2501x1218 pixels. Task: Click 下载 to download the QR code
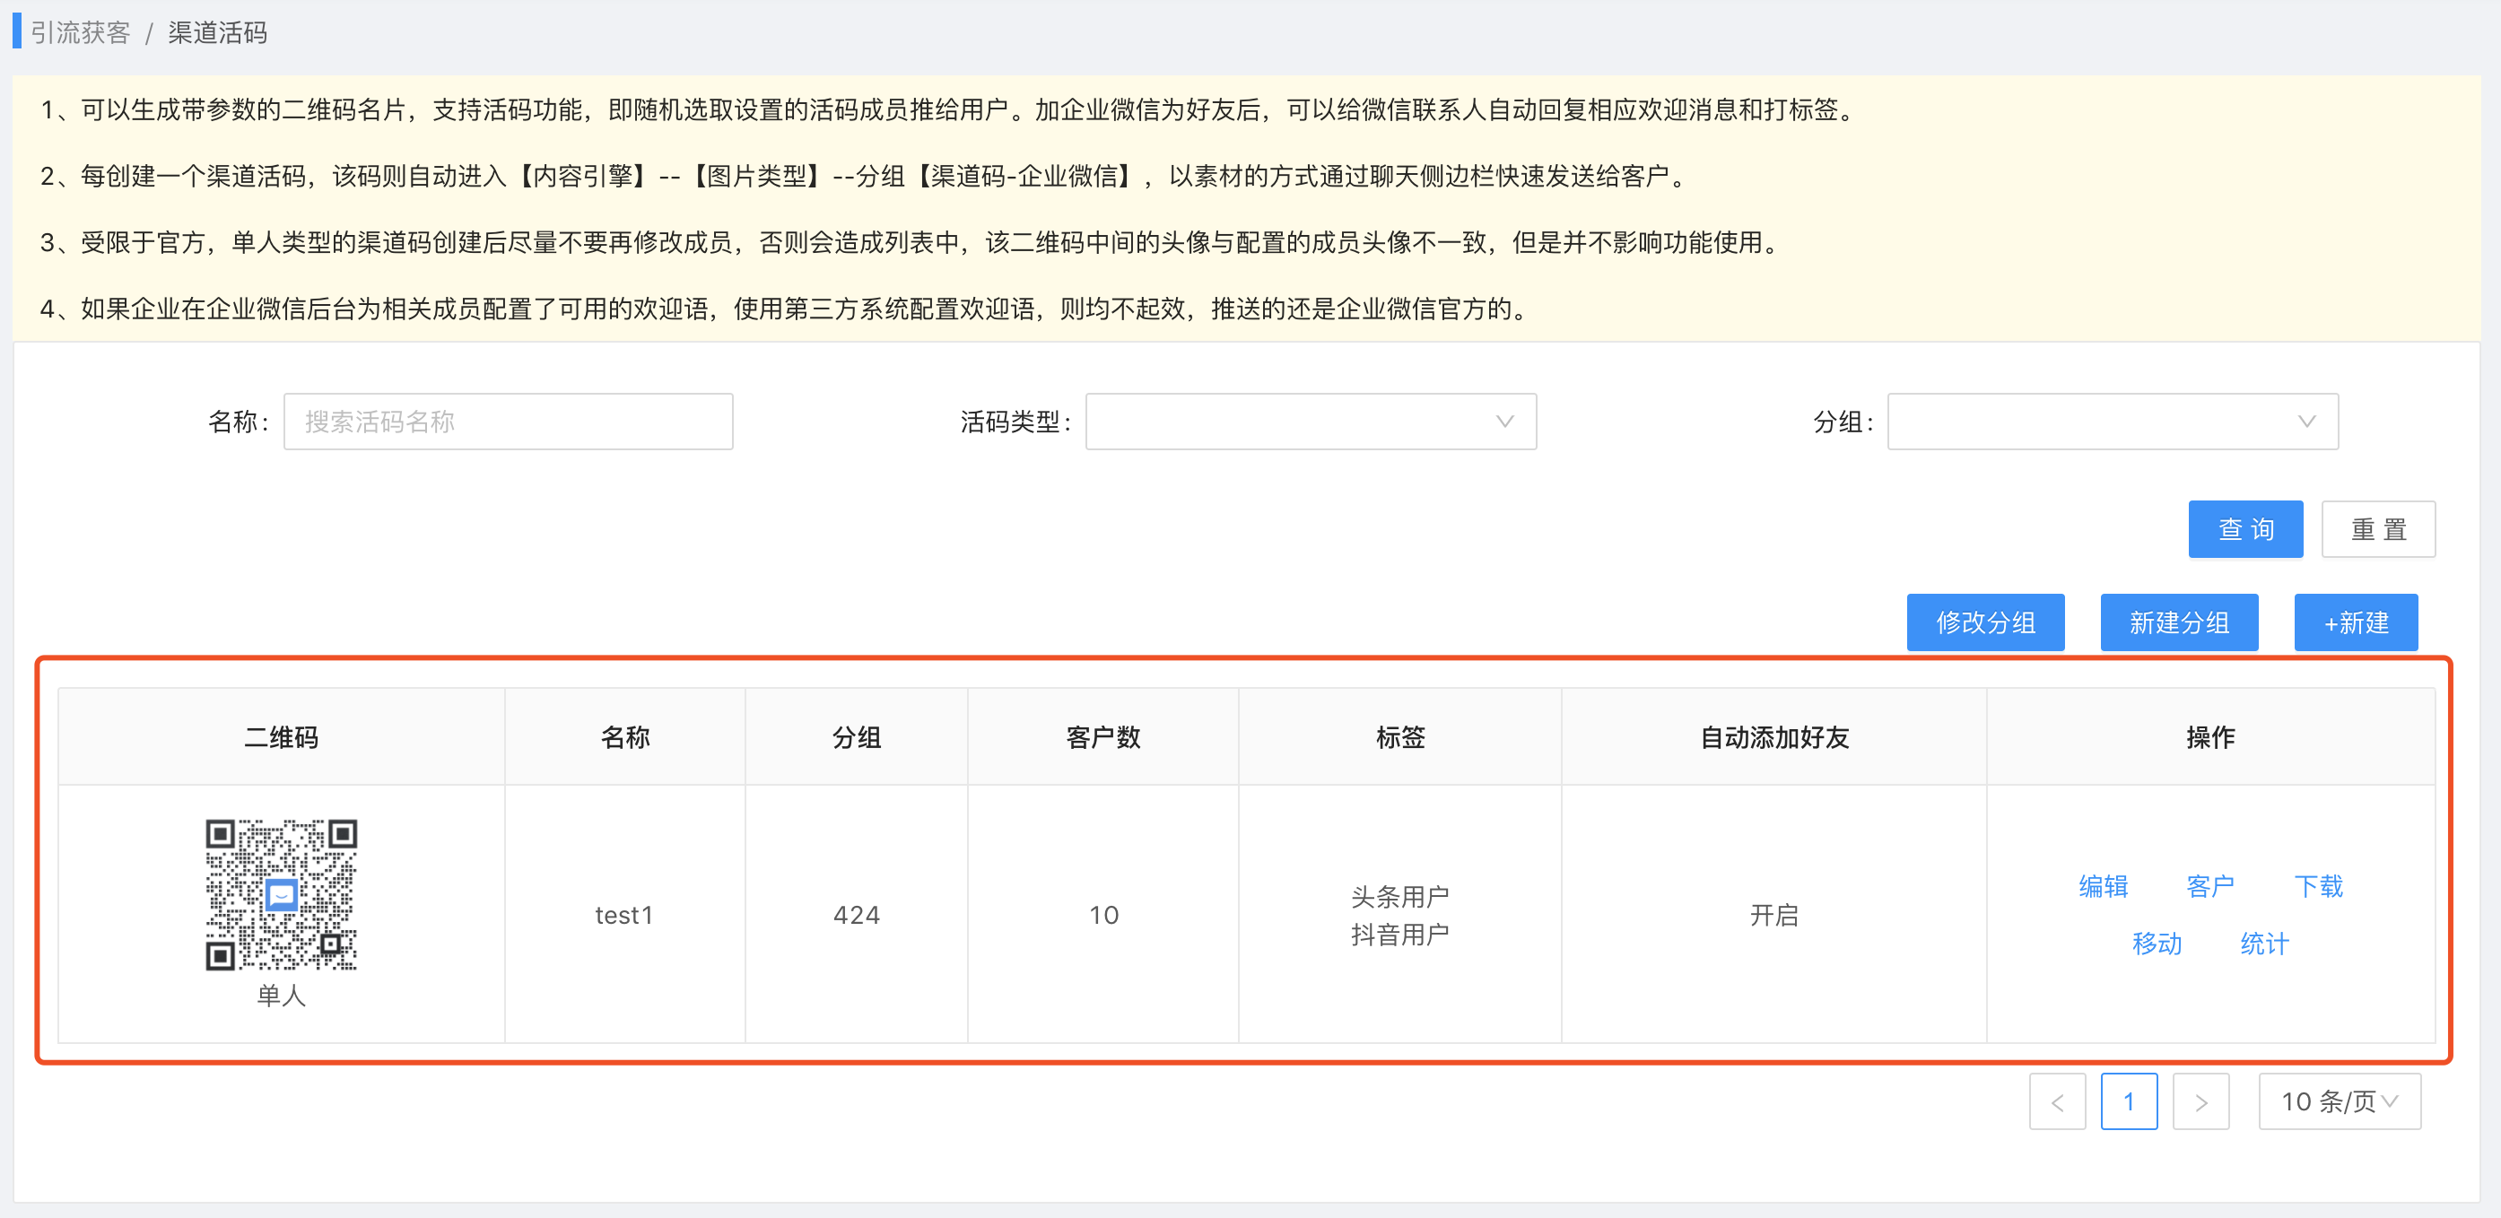[x=2317, y=886]
